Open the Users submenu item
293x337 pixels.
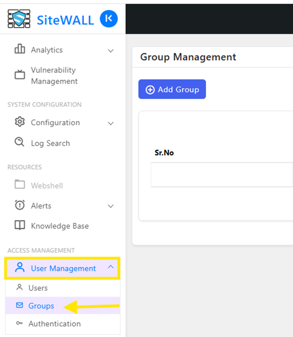[x=63, y=288]
